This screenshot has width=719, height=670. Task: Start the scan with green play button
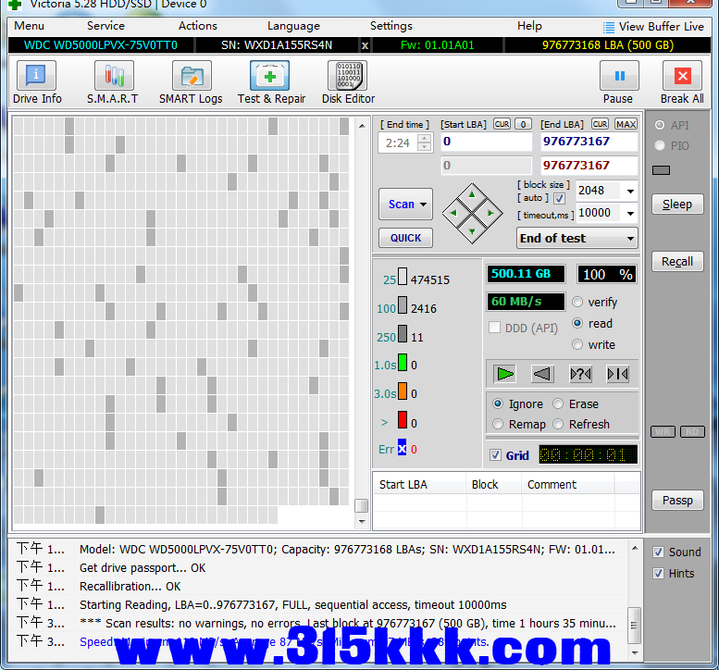(505, 374)
